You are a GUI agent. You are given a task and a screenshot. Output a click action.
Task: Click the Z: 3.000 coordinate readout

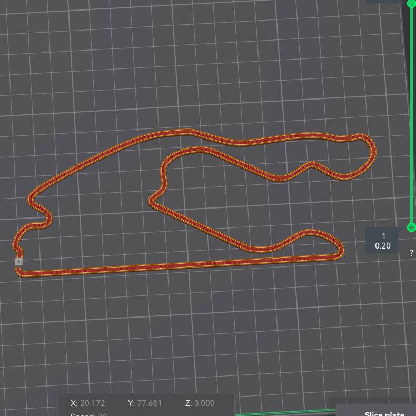click(x=200, y=403)
